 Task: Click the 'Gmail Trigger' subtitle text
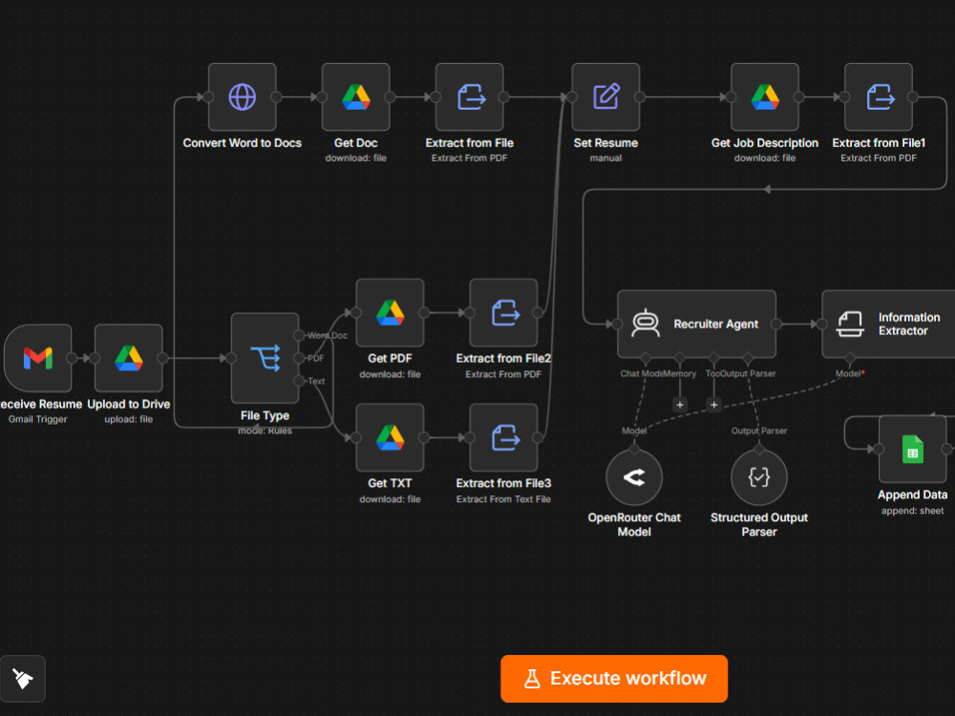[38, 419]
